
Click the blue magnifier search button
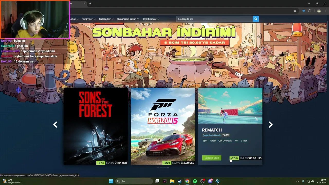[x=256, y=19]
